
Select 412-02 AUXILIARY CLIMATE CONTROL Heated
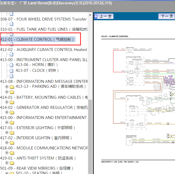(x=43, y=50)
